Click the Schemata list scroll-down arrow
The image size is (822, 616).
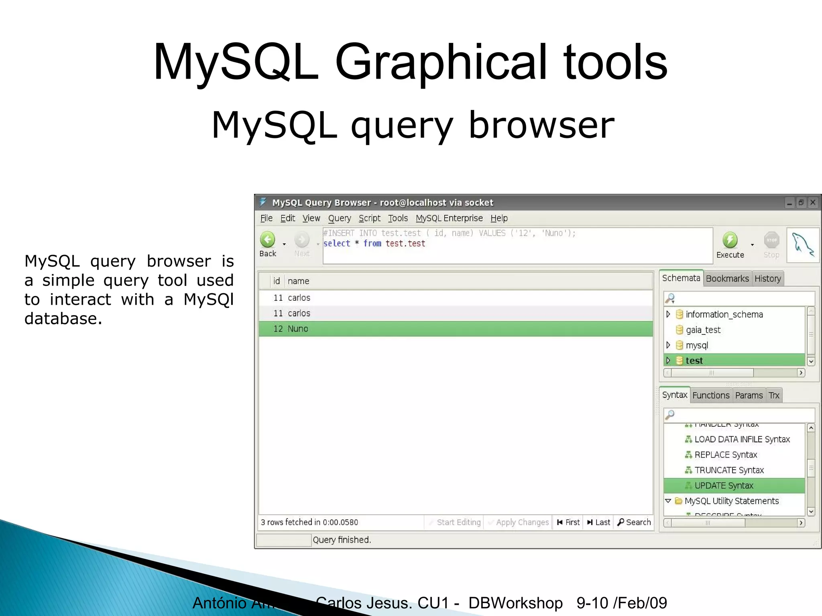(811, 361)
